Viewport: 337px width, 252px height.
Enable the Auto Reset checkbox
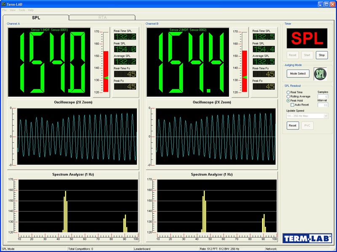click(x=293, y=105)
